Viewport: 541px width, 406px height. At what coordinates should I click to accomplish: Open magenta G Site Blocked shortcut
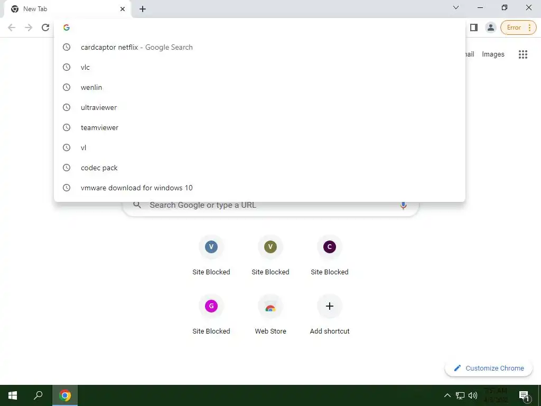tap(211, 315)
